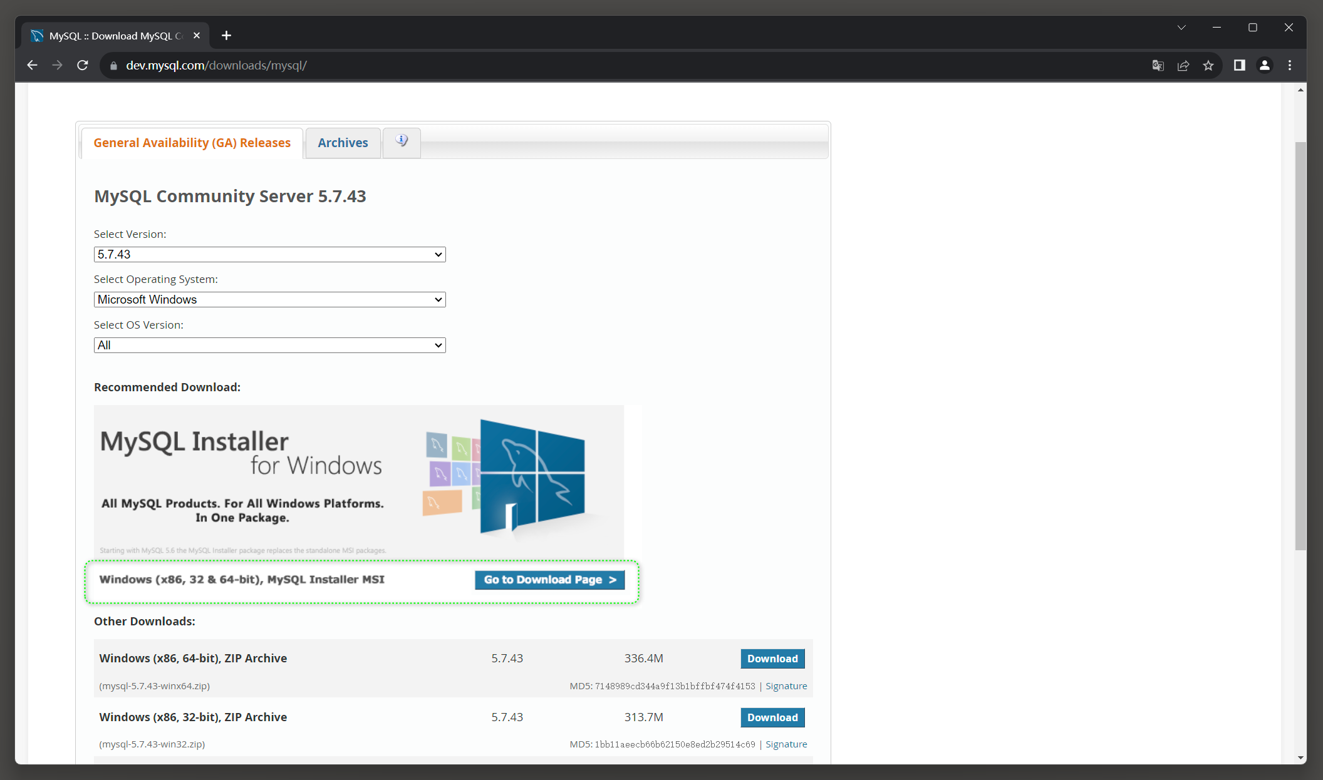
Task: Click Windows (x86, 32-bit), ZIP Archive title
Action: coord(193,717)
